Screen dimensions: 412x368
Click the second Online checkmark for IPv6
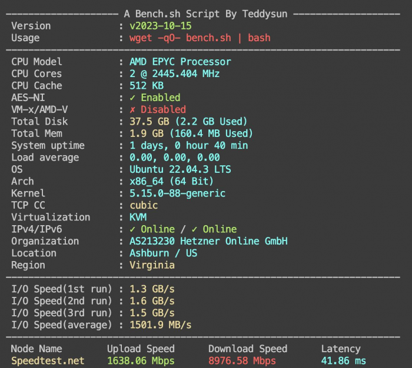tap(195, 229)
